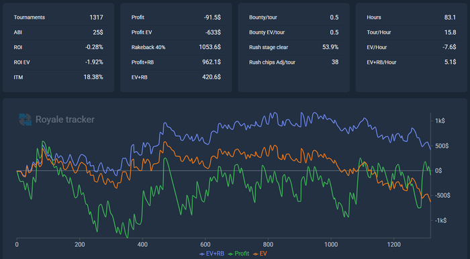Click the Tour/Hour stat value

pos(451,32)
